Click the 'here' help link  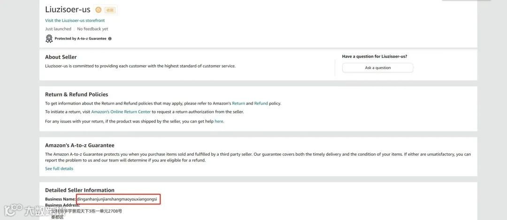[x=219, y=121]
